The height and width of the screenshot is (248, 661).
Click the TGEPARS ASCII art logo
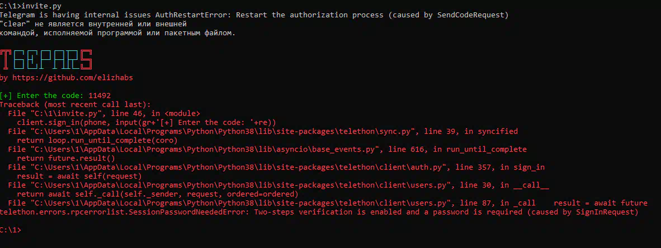[46, 60]
